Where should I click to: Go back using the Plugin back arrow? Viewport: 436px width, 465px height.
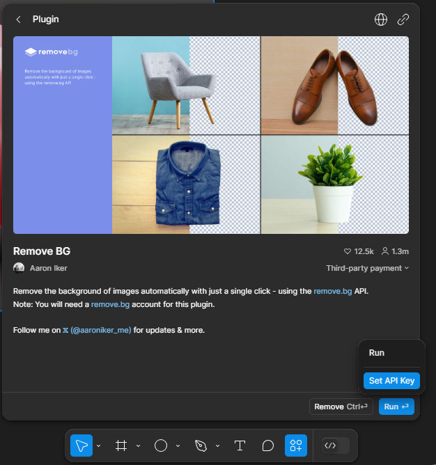[x=18, y=19]
